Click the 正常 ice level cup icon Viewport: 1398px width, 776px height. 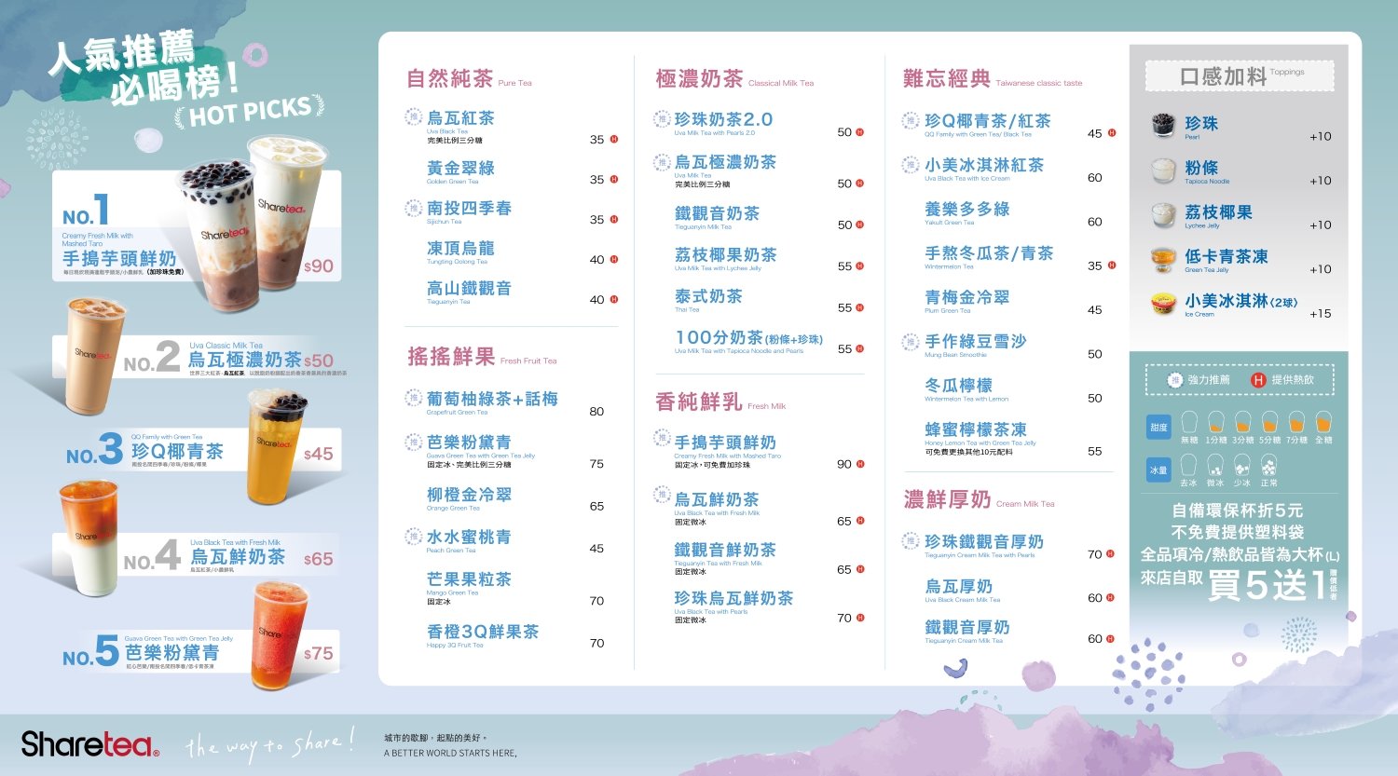pyautogui.click(x=1268, y=465)
